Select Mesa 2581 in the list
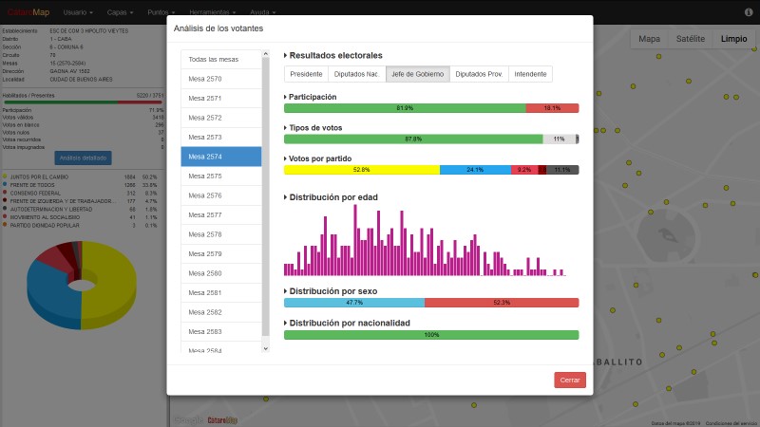The width and height of the screenshot is (760, 427). 221,292
